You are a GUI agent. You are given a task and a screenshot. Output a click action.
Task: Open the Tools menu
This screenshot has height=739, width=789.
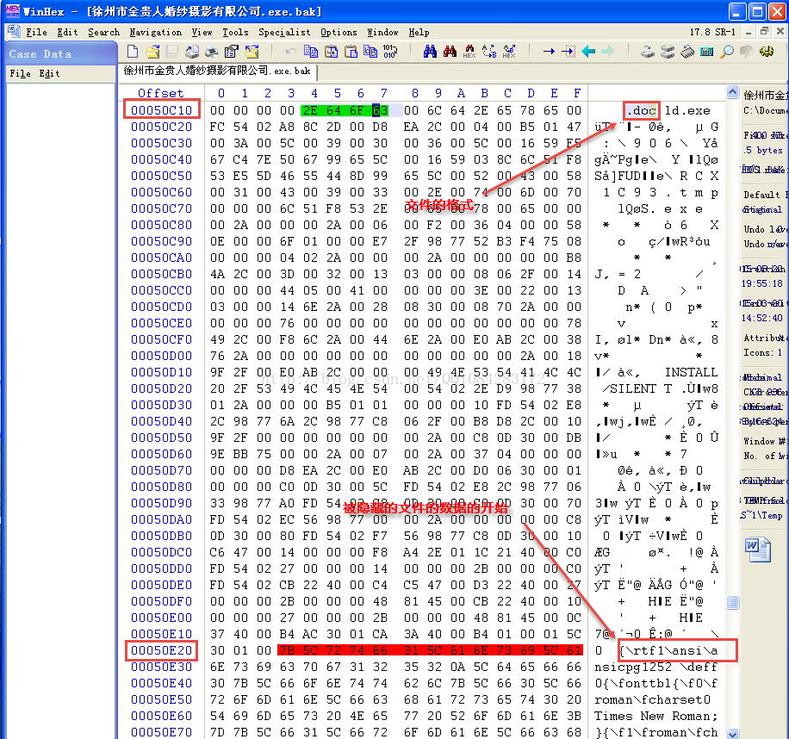(x=235, y=32)
